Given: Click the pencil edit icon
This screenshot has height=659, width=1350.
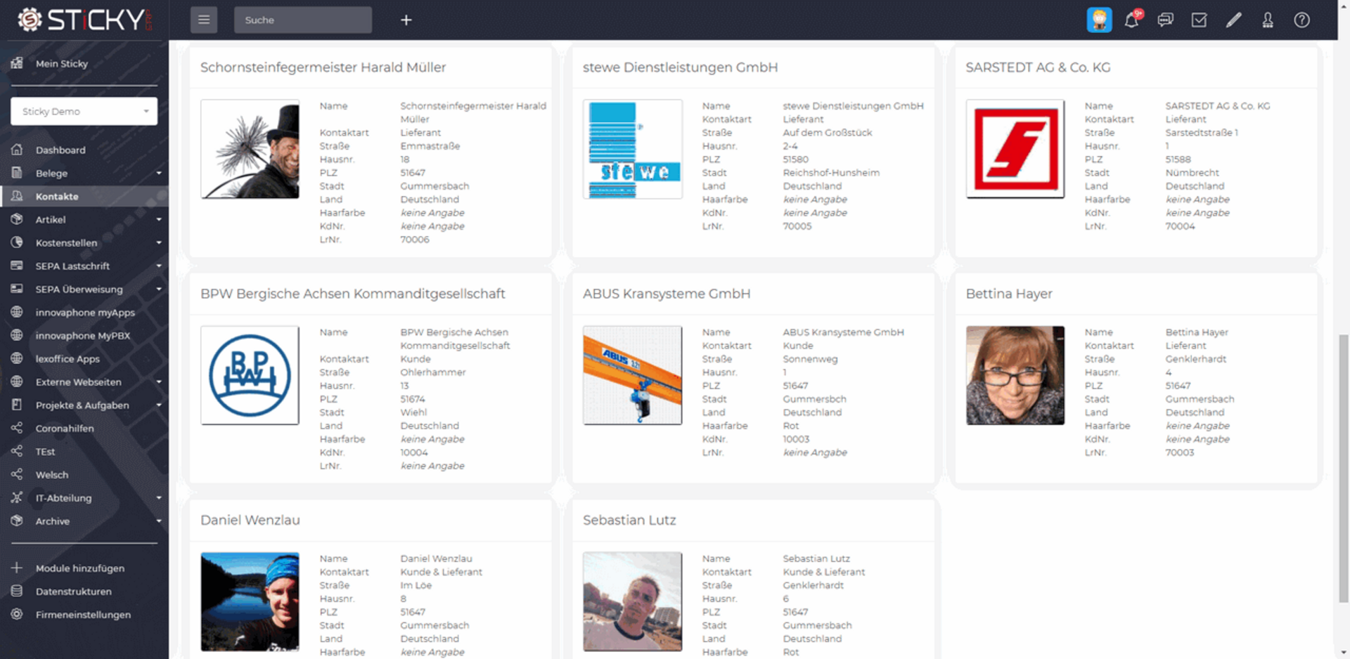Looking at the screenshot, I should pyautogui.click(x=1233, y=20).
